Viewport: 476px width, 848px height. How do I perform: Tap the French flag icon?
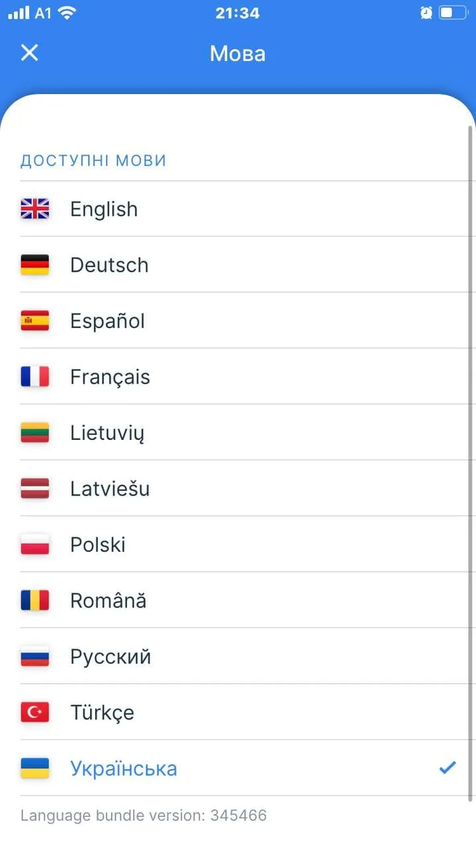tap(35, 377)
